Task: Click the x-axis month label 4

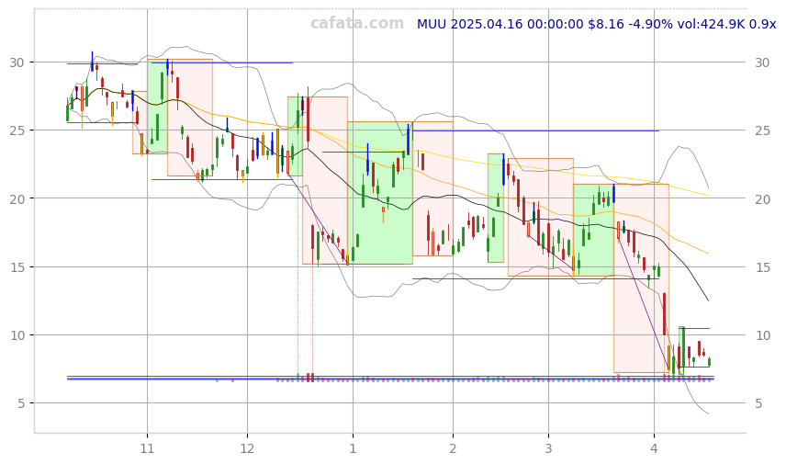Action: tap(654, 448)
